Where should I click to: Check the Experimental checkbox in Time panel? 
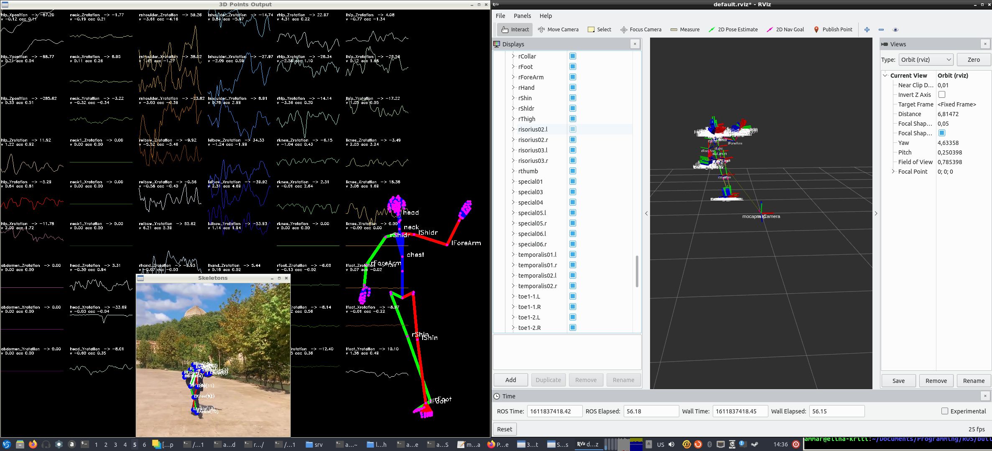coord(944,411)
